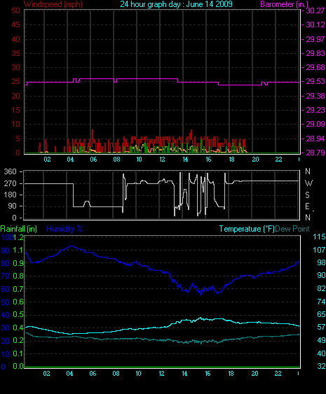Click the 'Barometer (in.)' axis title
The width and height of the screenshot is (326, 394).
click(x=284, y=4)
